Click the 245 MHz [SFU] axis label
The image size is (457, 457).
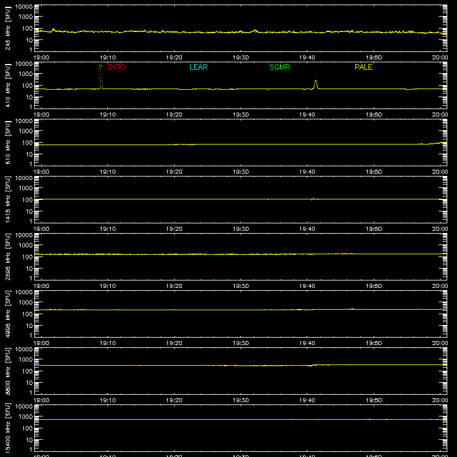click(x=7, y=28)
